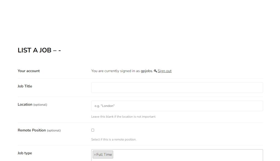Viewport: 280px width, 161px height.
Task: Click the (optional) text next to Remote Position
Action: [54, 131]
